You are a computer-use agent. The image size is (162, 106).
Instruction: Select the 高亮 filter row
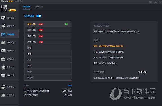[x=48, y=60]
